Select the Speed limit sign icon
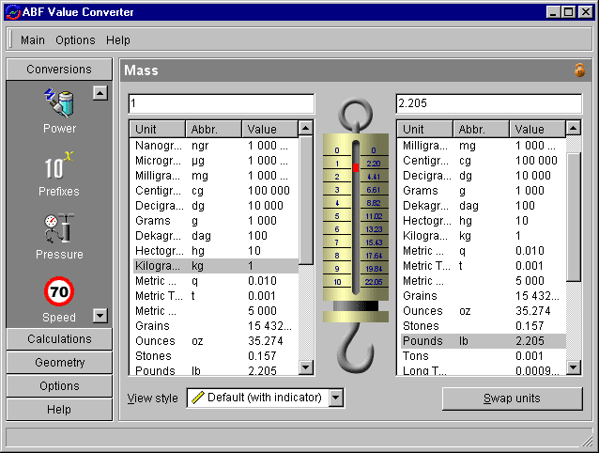The image size is (599, 453). [59, 292]
